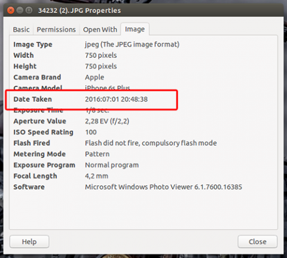Select the Date Taken value 2016:07:01 20:48:38

coord(117,99)
